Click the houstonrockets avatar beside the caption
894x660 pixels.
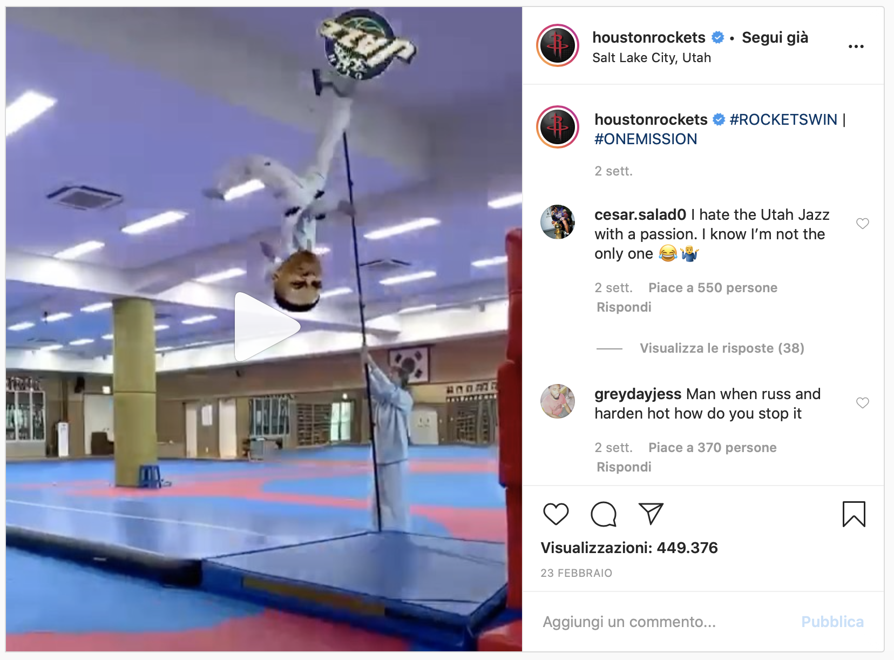point(558,127)
